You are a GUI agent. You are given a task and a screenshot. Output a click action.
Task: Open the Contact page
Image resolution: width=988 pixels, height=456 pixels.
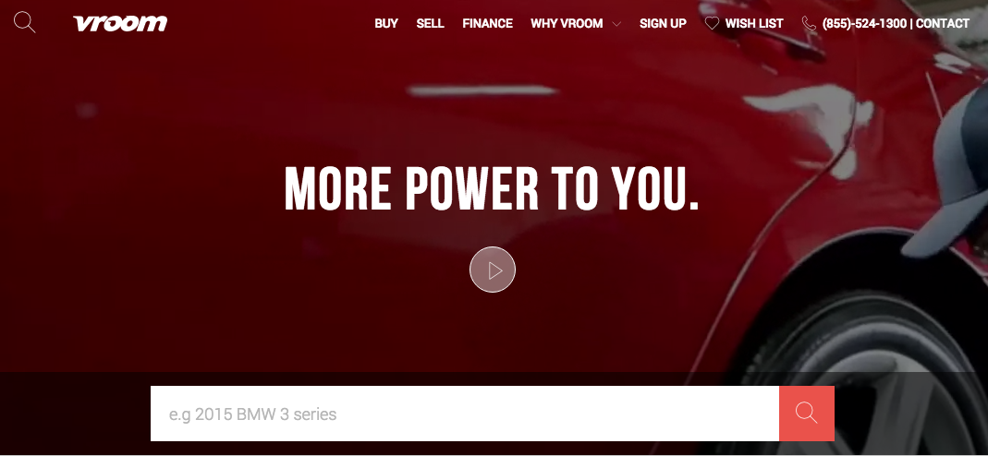[x=943, y=23]
